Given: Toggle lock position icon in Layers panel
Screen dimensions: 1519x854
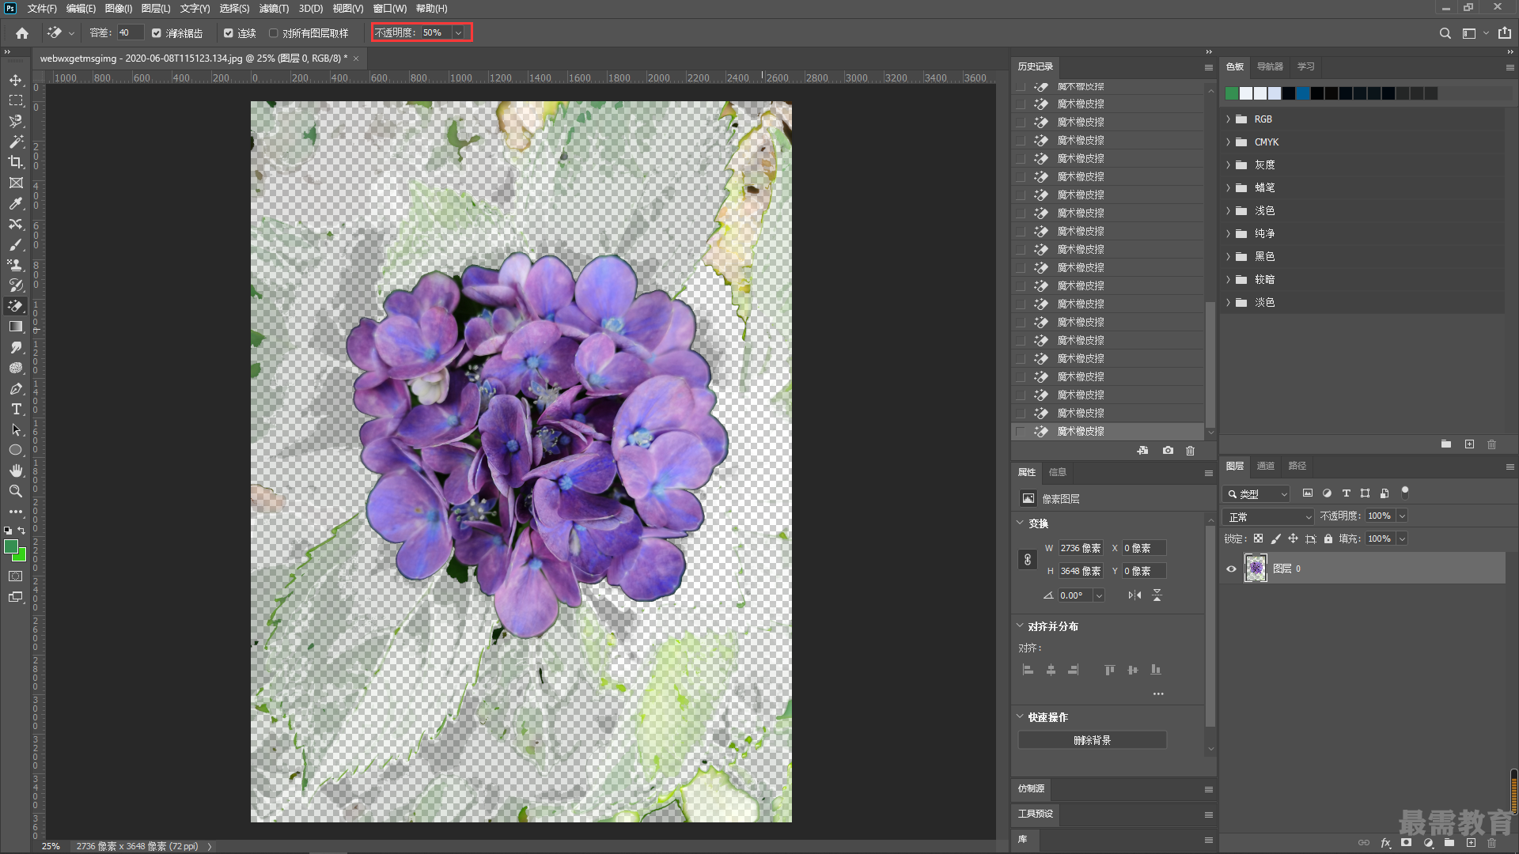Looking at the screenshot, I should (x=1293, y=538).
